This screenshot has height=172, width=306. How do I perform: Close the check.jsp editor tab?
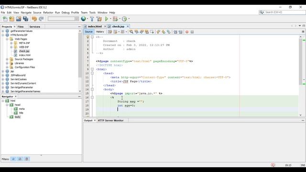coord(128,26)
